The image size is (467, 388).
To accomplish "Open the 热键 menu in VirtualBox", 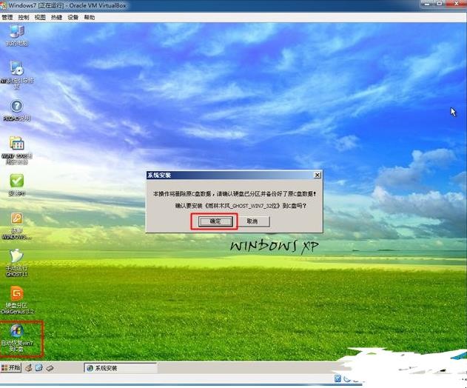I will (x=56, y=17).
